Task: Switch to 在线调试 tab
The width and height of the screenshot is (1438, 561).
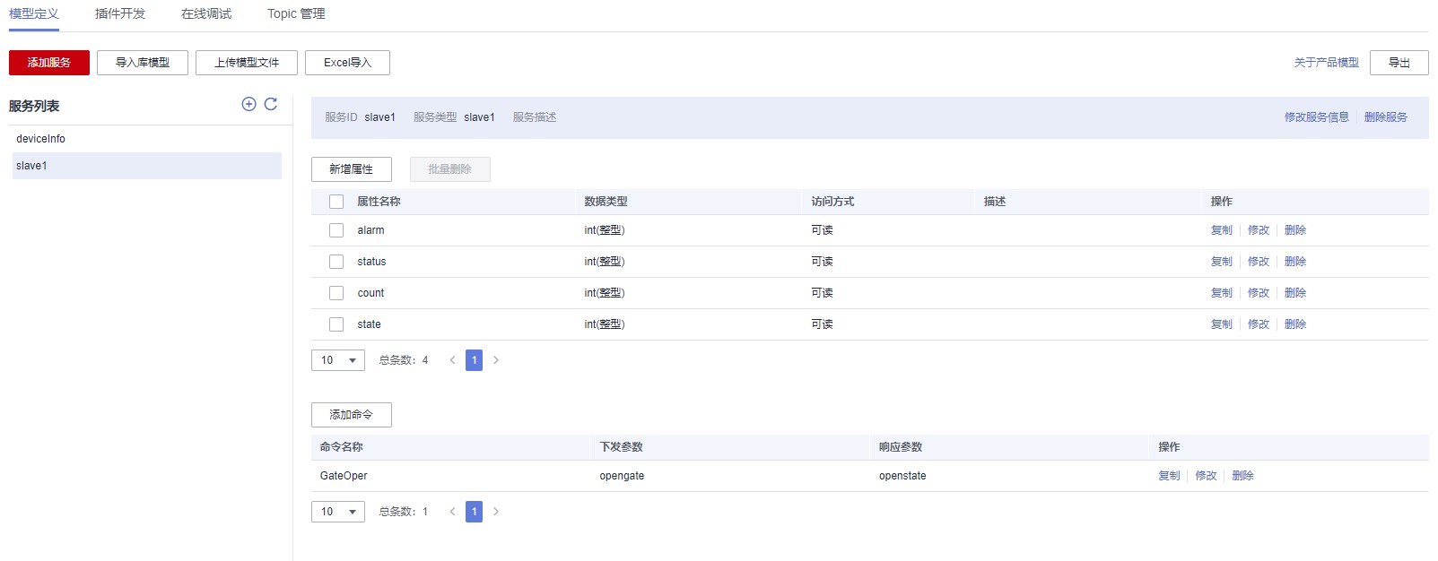Action: click(x=206, y=13)
